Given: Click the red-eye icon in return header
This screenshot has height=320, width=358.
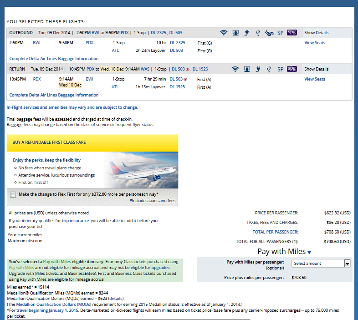Looking at the screenshot, I should [x=188, y=69].
